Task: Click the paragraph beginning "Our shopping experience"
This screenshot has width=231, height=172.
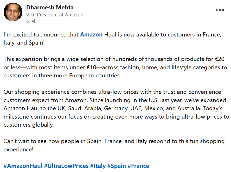Action: pyautogui.click(x=78, y=92)
